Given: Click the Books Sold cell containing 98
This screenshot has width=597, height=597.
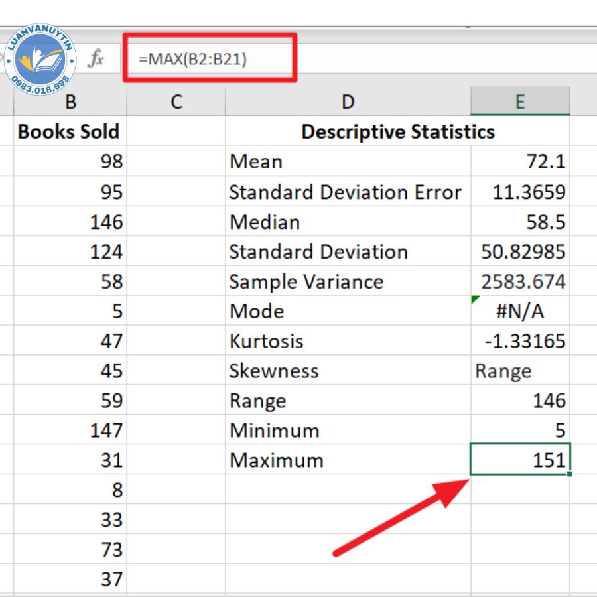Looking at the screenshot, I should click(x=70, y=161).
